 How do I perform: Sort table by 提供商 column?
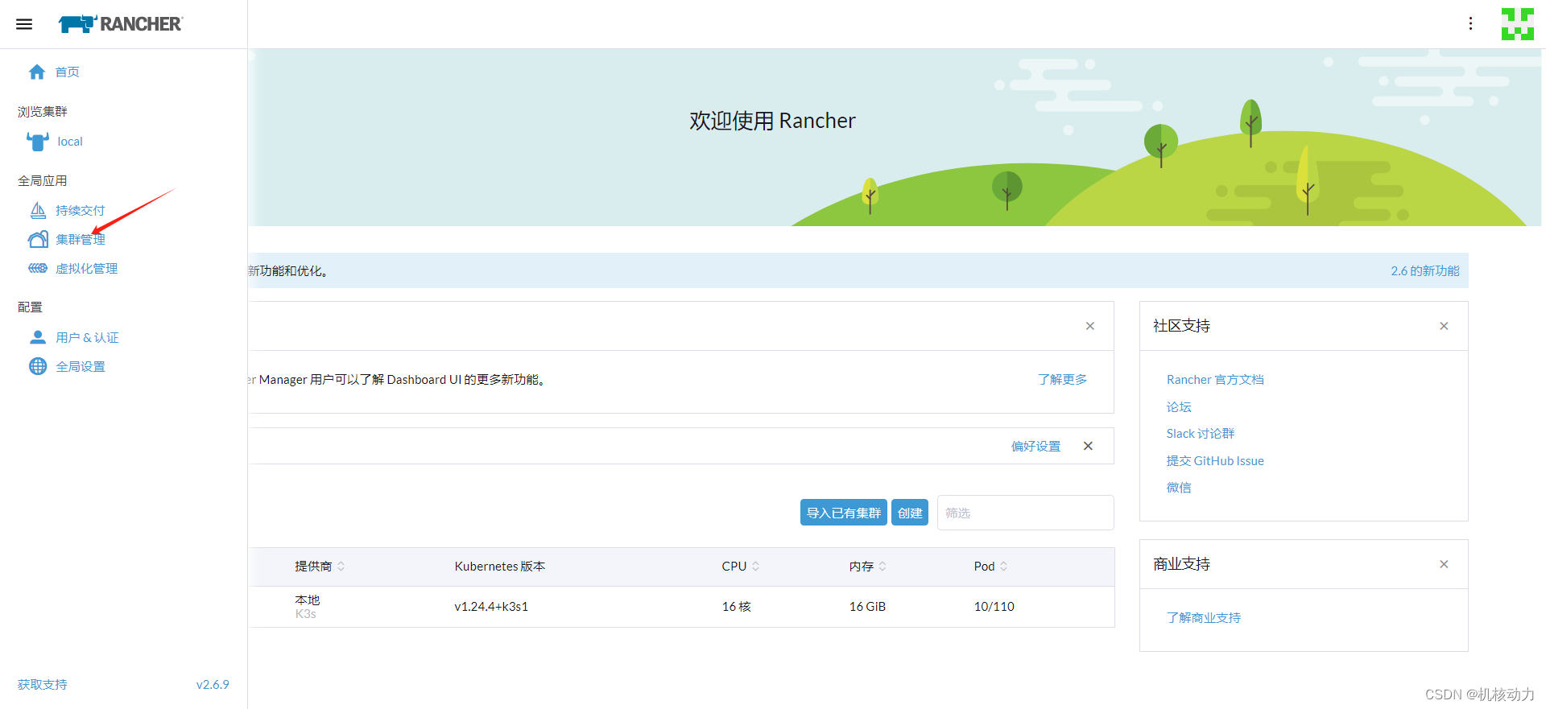click(x=320, y=567)
